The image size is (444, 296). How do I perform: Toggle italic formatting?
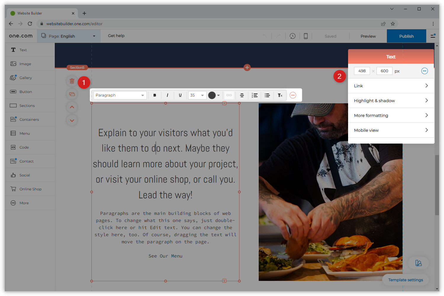tap(168, 95)
